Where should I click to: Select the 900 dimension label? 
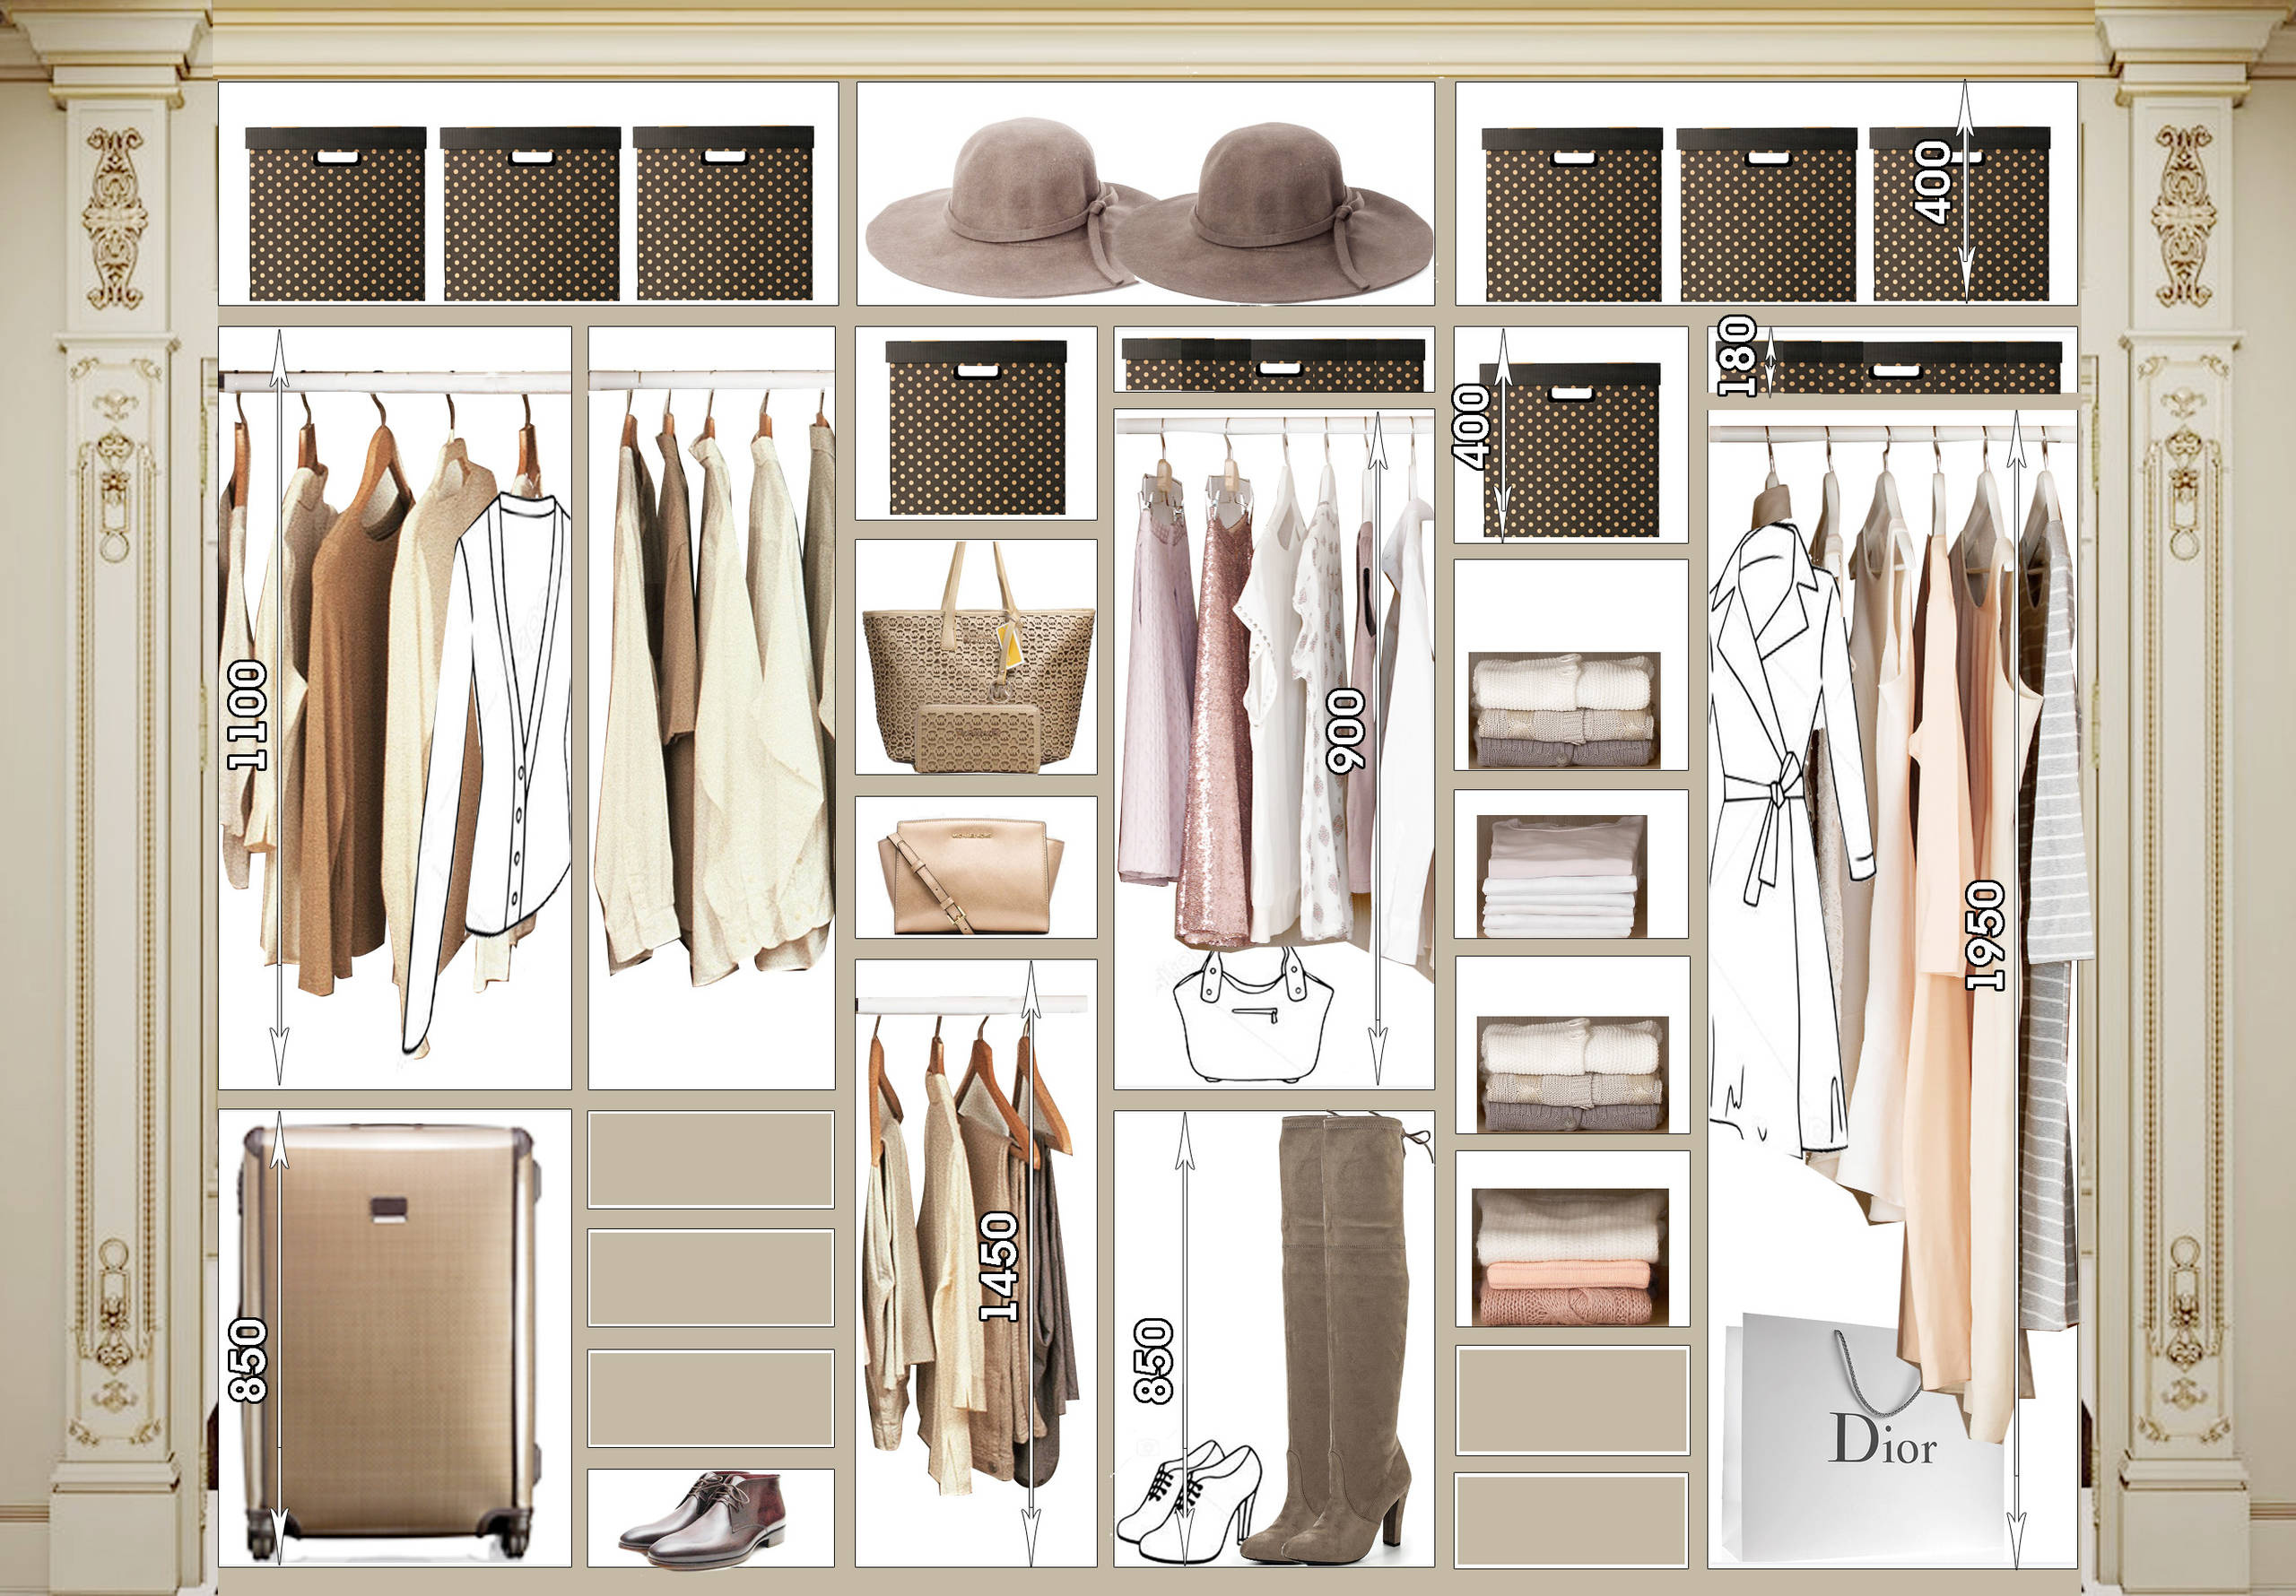tap(1346, 730)
